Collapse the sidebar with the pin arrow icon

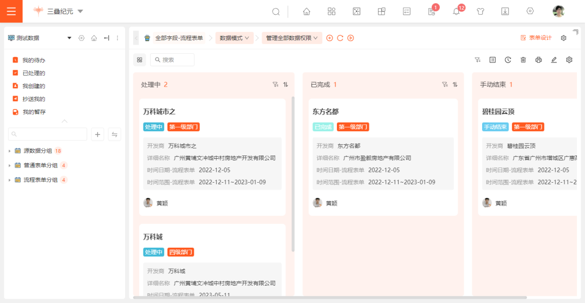[x=106, y=38]
